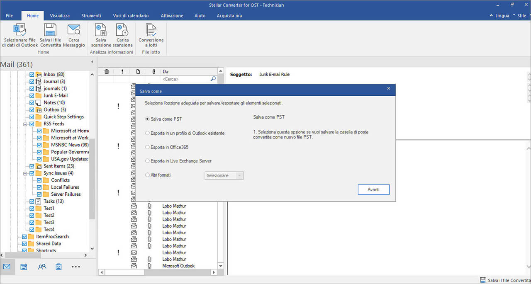The image size is (531, 284).
Task: Select the Quick Step Settings folder
Action: (63, 117)
